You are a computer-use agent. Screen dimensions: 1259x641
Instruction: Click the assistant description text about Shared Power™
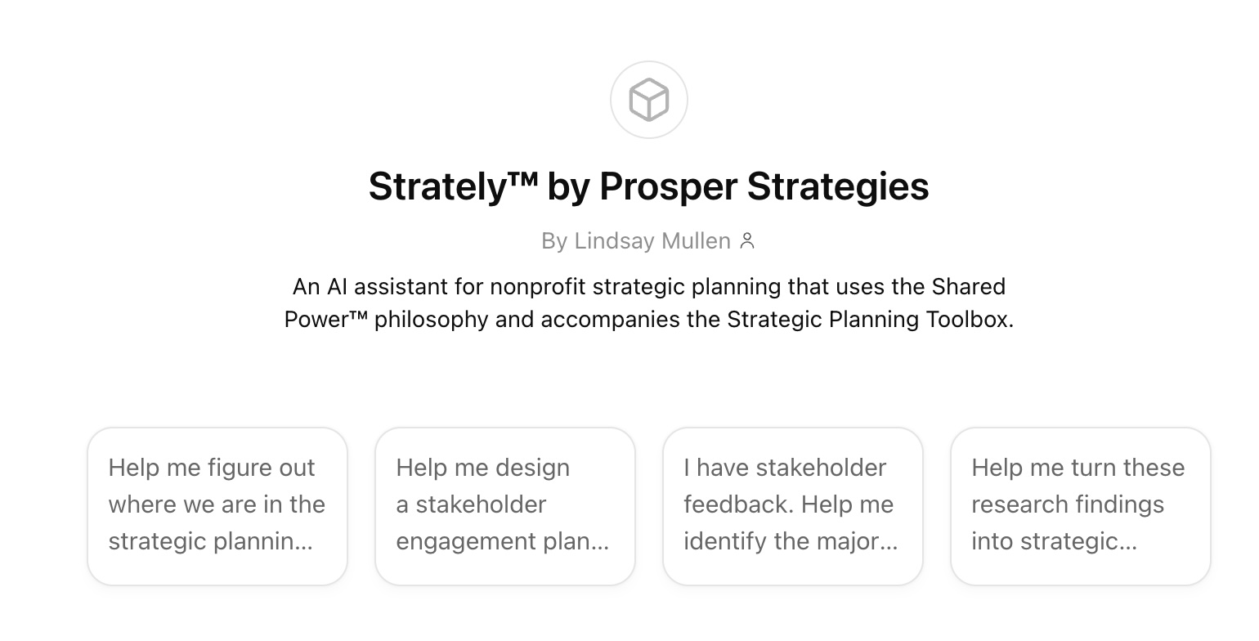648,303
